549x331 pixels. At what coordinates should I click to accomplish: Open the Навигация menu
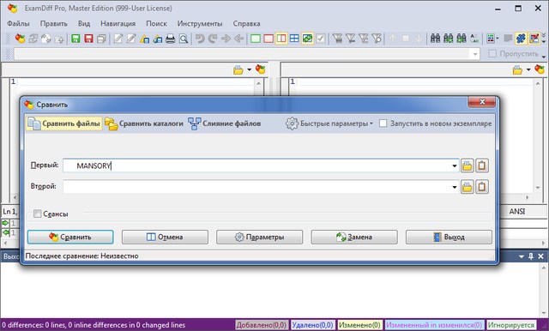(118, 23)
